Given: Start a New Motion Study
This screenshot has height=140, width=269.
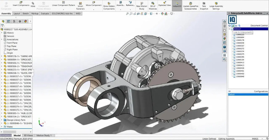Looking at the screenshot, I should (x=142, y=6).
